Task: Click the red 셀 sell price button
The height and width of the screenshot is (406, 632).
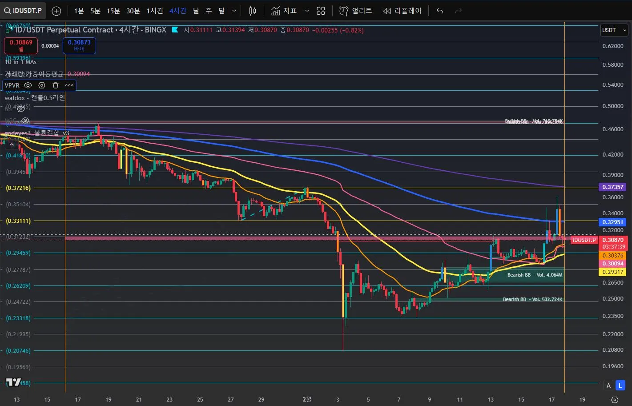Action: (x=21, y=45)
